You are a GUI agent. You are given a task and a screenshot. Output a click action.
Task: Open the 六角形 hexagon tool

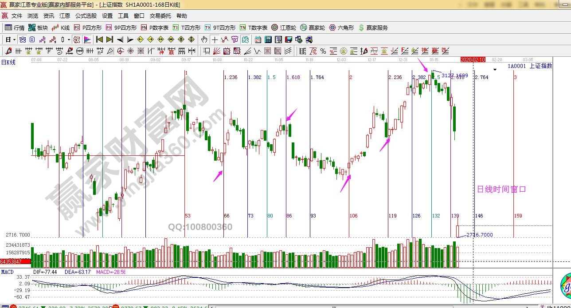click(x=341, y=28)
